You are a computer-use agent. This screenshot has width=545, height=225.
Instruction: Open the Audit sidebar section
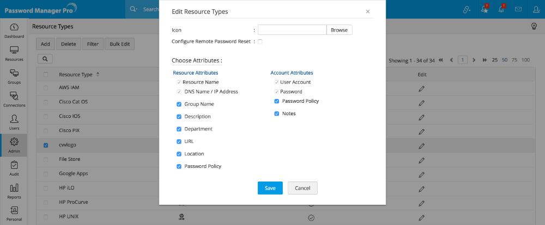coord(14,168)
